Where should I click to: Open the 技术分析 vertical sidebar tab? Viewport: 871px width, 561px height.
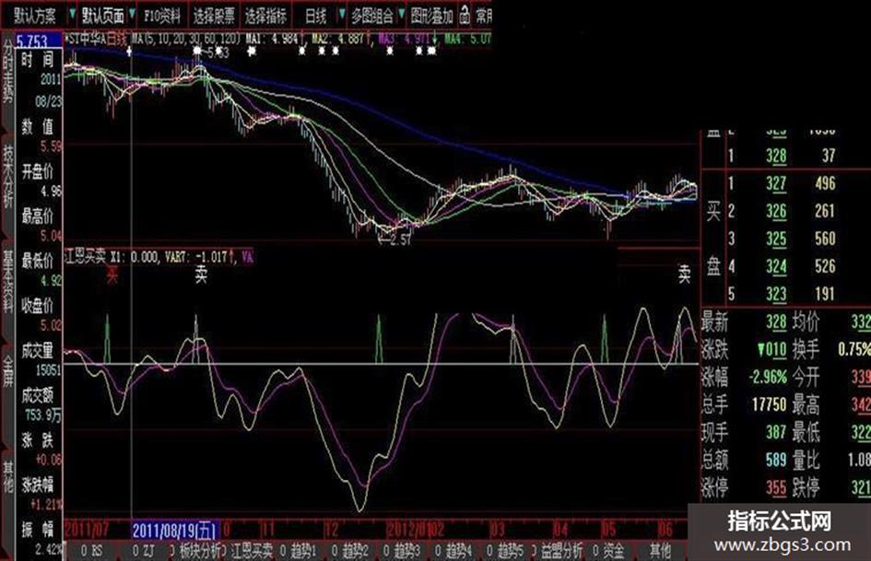click(7, 176)
